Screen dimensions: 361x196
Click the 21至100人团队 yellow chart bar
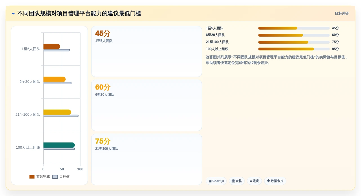point(57,112)
